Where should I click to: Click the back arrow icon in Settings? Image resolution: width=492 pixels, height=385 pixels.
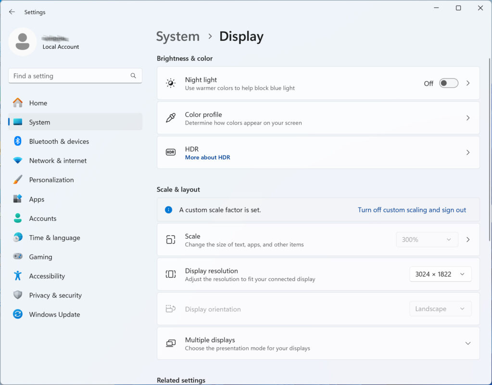[12, 12]
